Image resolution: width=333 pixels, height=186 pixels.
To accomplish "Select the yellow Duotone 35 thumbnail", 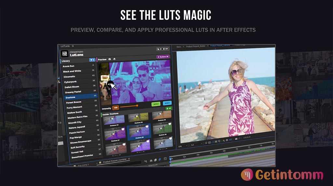I will [138, 118].
